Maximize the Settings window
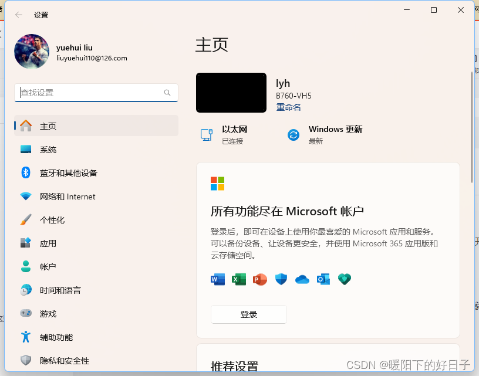Viewport: 479px width, 376px height. coord(434,10)
